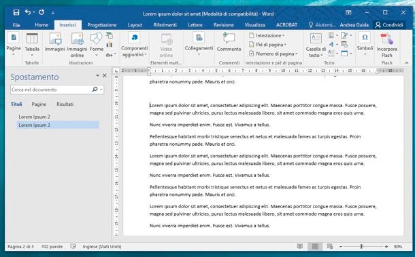Expand the undo history dropdown arrow
The height and width of the screenshot is (257, 415).
pos(34,12)
